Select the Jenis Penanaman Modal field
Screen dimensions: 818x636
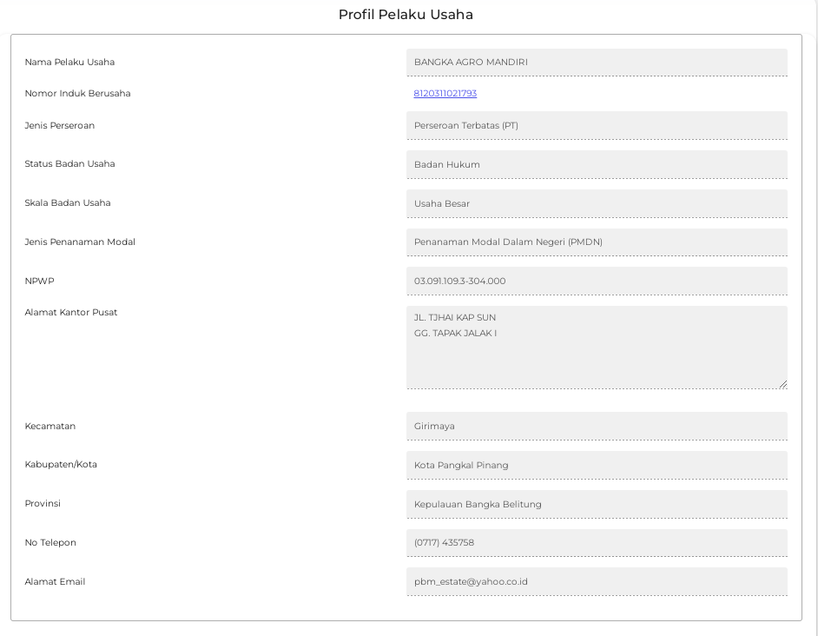(597, 242)
